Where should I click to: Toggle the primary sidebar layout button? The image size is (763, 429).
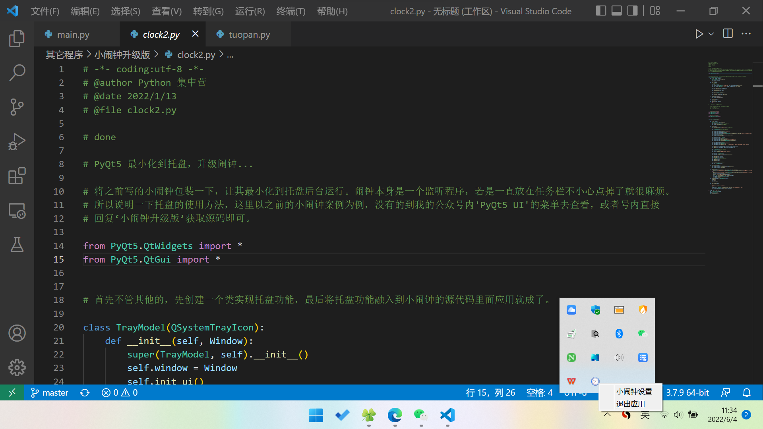click(x=601, y=11)
